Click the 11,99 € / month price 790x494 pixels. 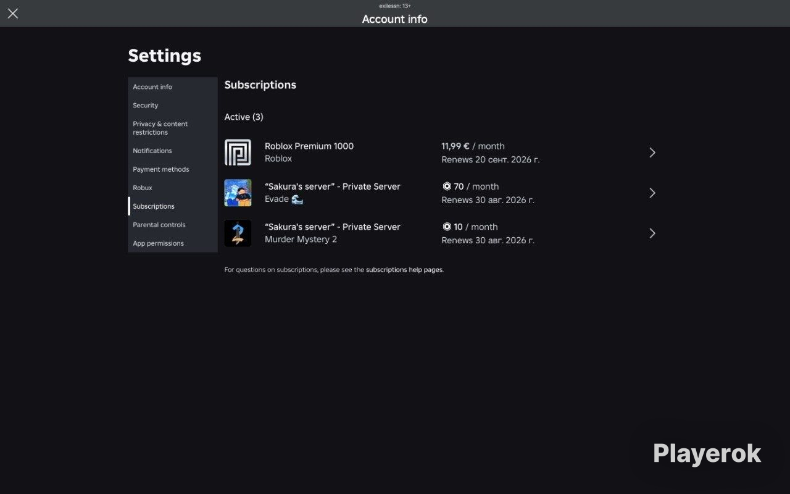(x=473, y=146)
